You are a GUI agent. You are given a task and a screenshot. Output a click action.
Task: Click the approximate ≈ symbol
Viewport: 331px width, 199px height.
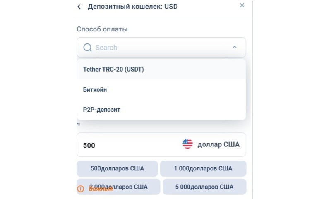[x=78, y=125]
